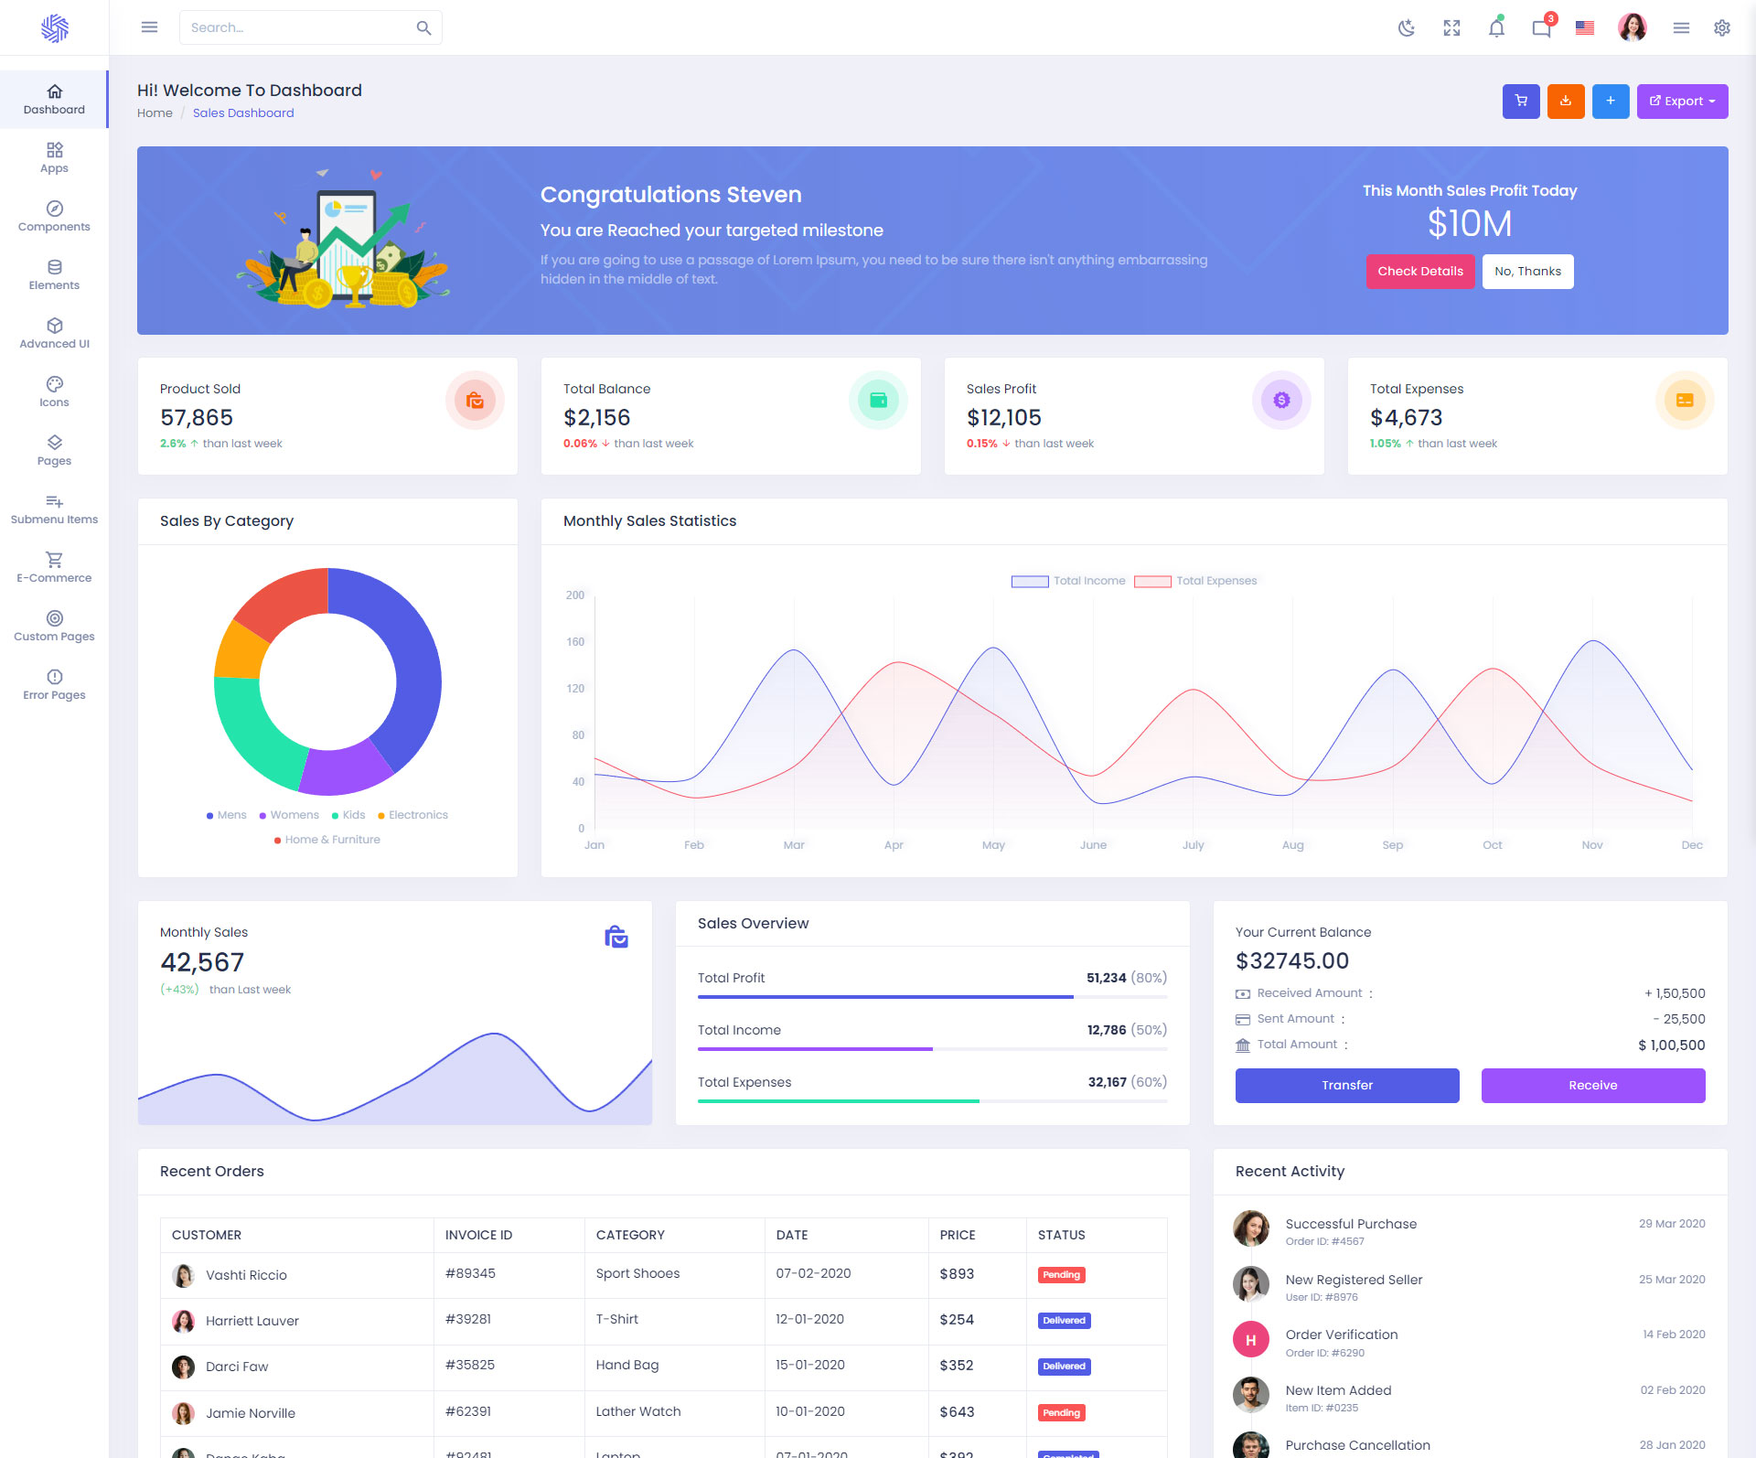This screenshot has height=1458, width=1756.
Task: Expand the Export dropdown
Action: click(x=1682, y=102)
